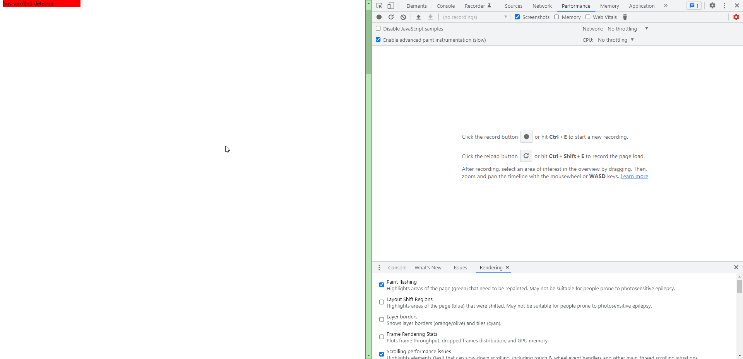Show more DevTools tabs chevron
The width and height of the screenshot is (743, 359).
tap(666, 6)
